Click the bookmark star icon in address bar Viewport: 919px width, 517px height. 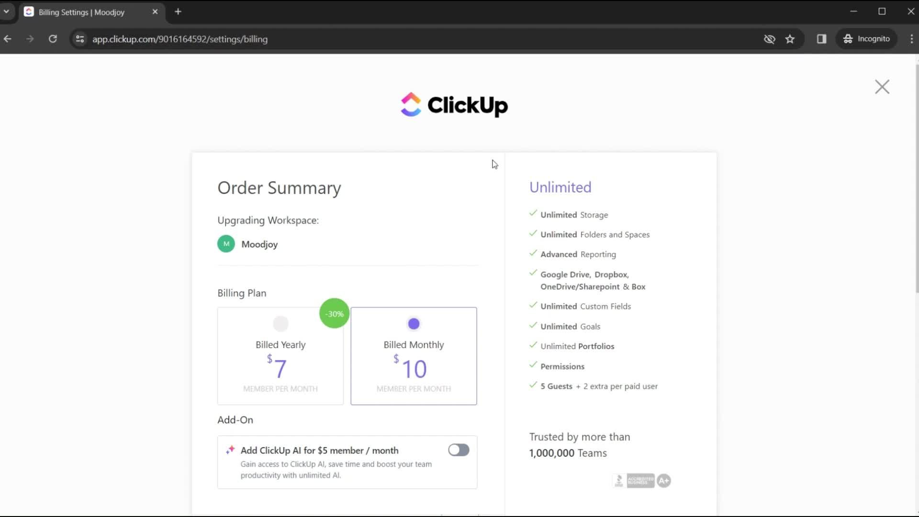coord(790,39)
